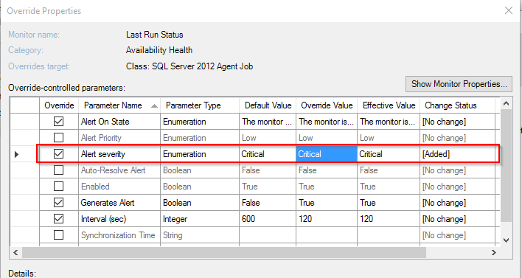Click the horizontal scrollbar thumb
The image size is (522, 278).
click(224, 253)
